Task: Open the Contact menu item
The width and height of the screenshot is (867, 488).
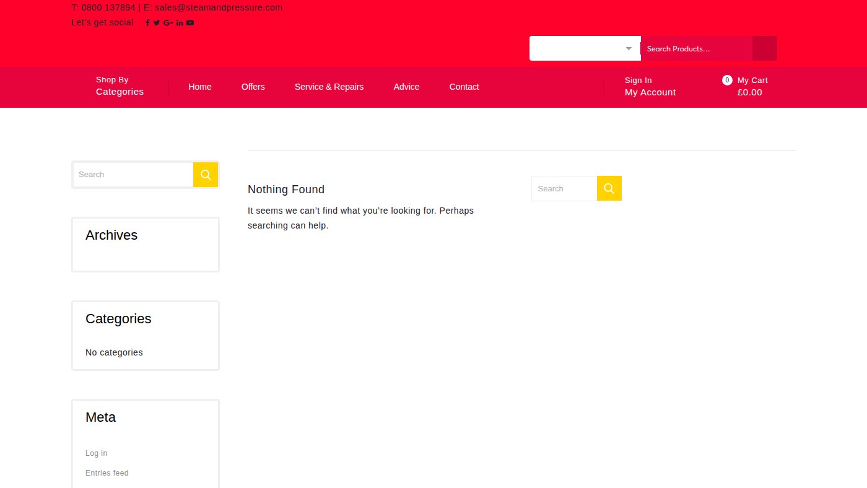Action: [x=464, y=87]
